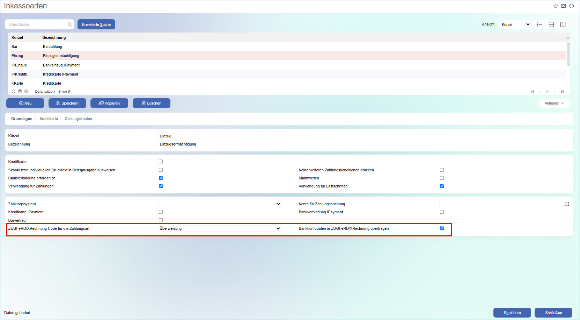
Task: Enable Keine weiteren Zahlungskonditionen drucken
Action: point(442,170)
